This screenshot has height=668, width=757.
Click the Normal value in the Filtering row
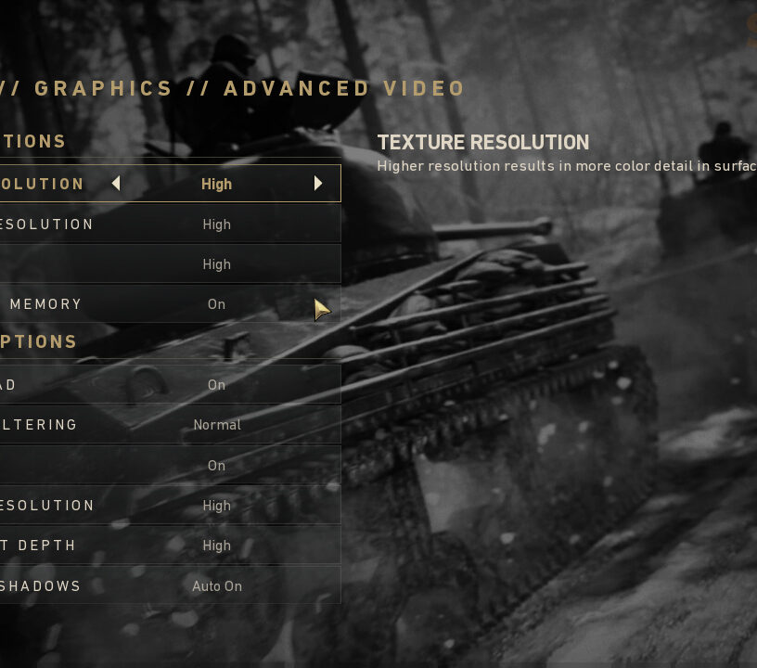tap(217, 425)
